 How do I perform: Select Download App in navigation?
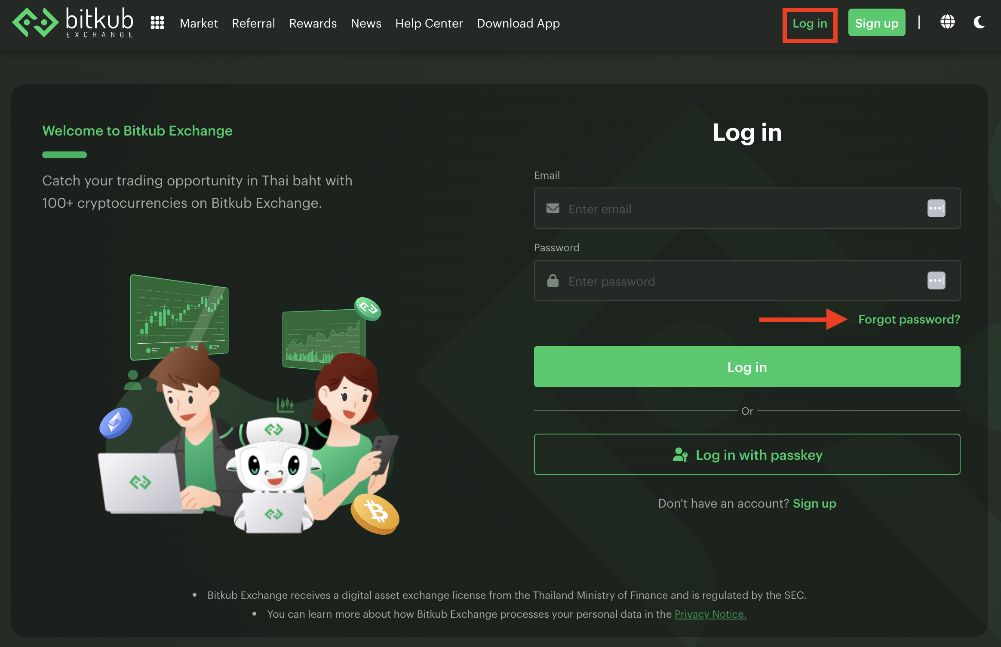click(518, 23)
